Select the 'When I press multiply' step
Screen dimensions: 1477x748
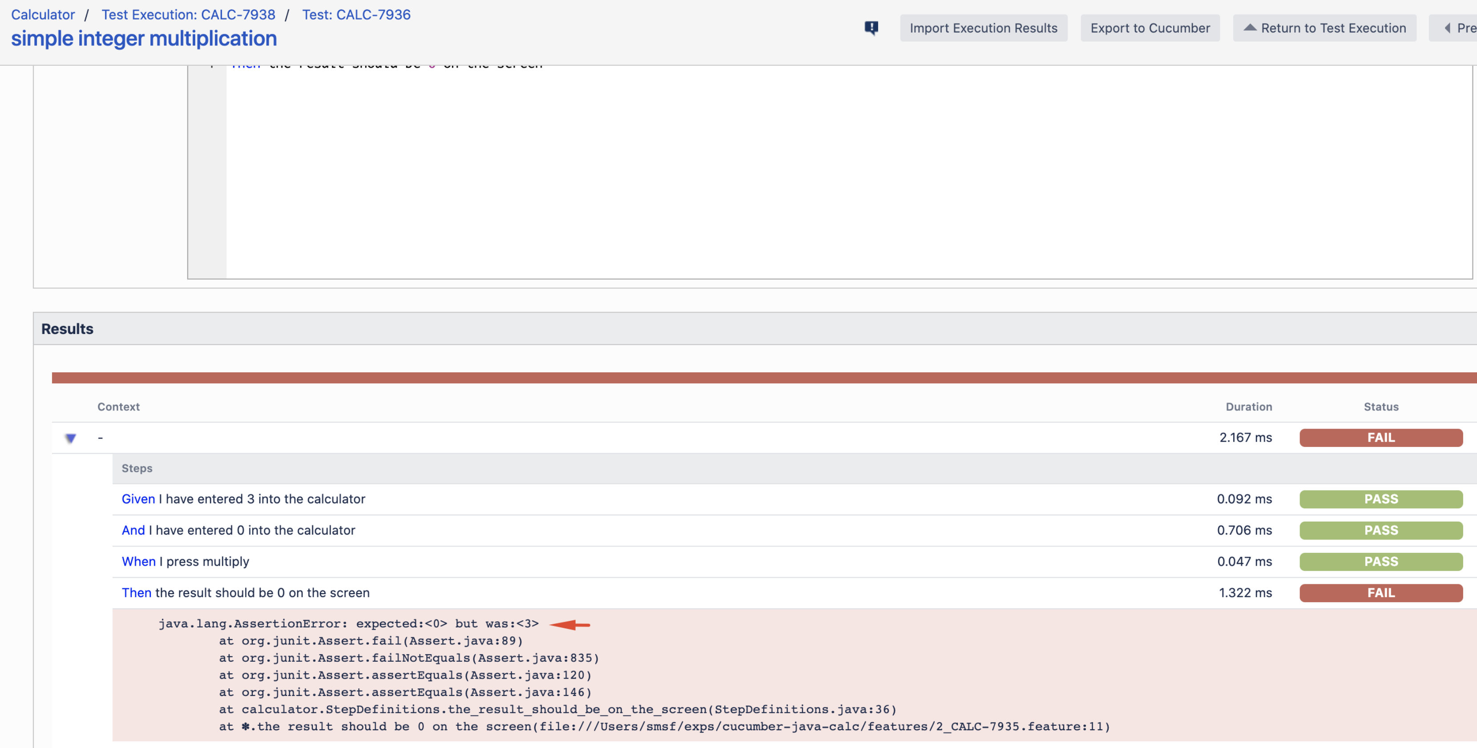click(185, 561)
